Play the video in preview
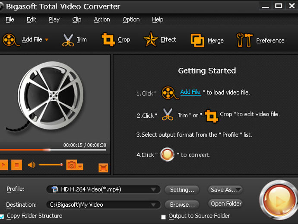The image size is (298, 224). 3,165
